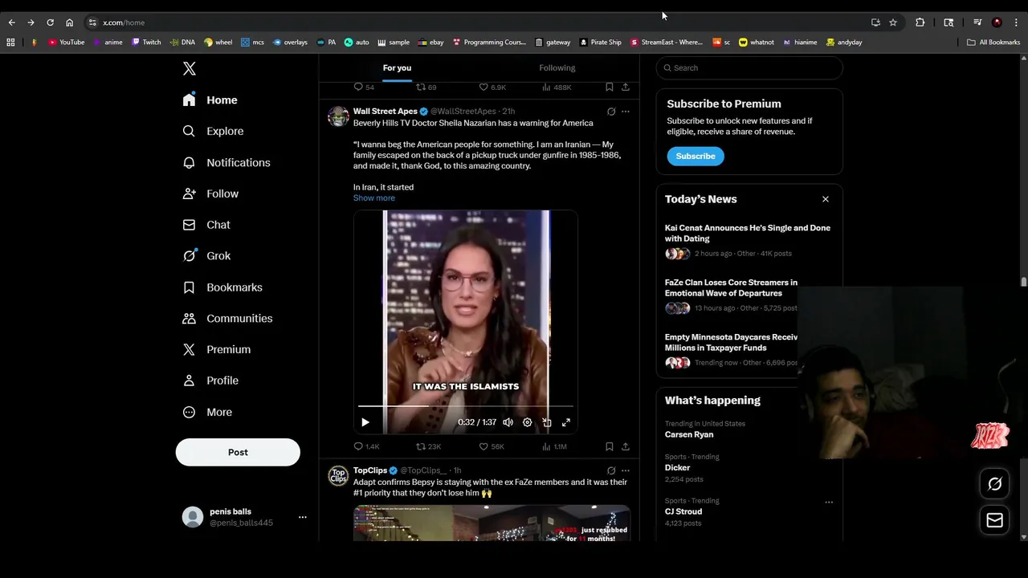1028x578 pixels.
Task: Reply to Wall Street Apes post (1.4K)
Action: 366,446
